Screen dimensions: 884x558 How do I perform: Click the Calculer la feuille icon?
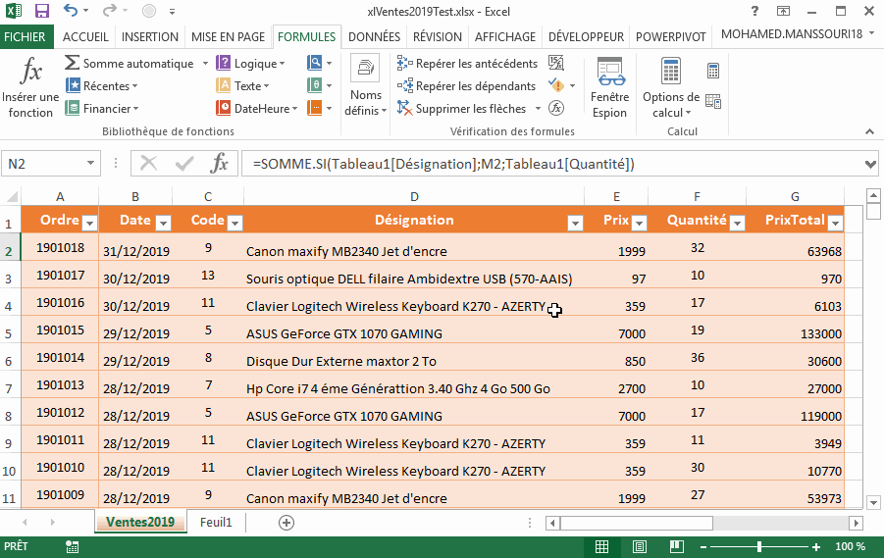point(713,101)
